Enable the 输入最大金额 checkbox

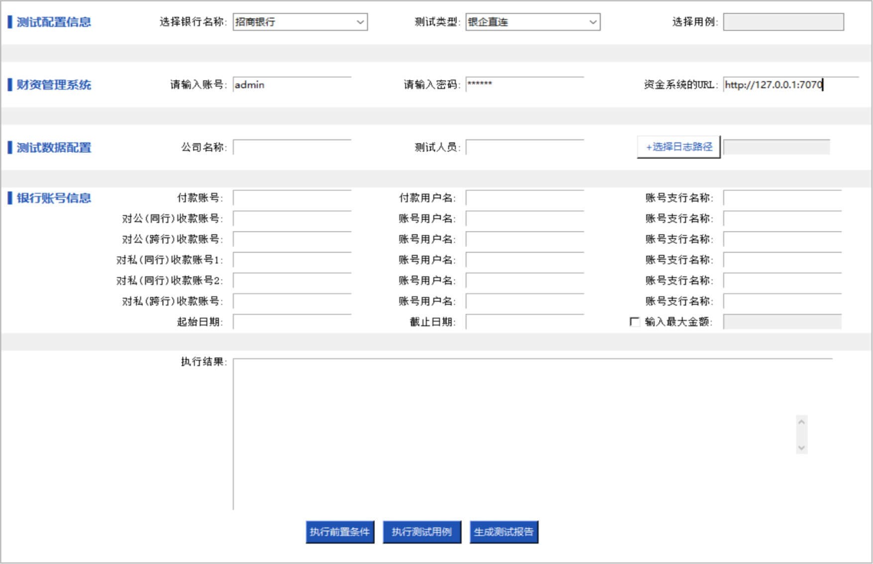click(634, 322)
